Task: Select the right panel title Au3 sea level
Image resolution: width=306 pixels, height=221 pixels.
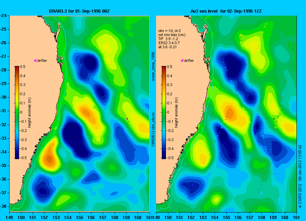Action: tap(204, 11)
